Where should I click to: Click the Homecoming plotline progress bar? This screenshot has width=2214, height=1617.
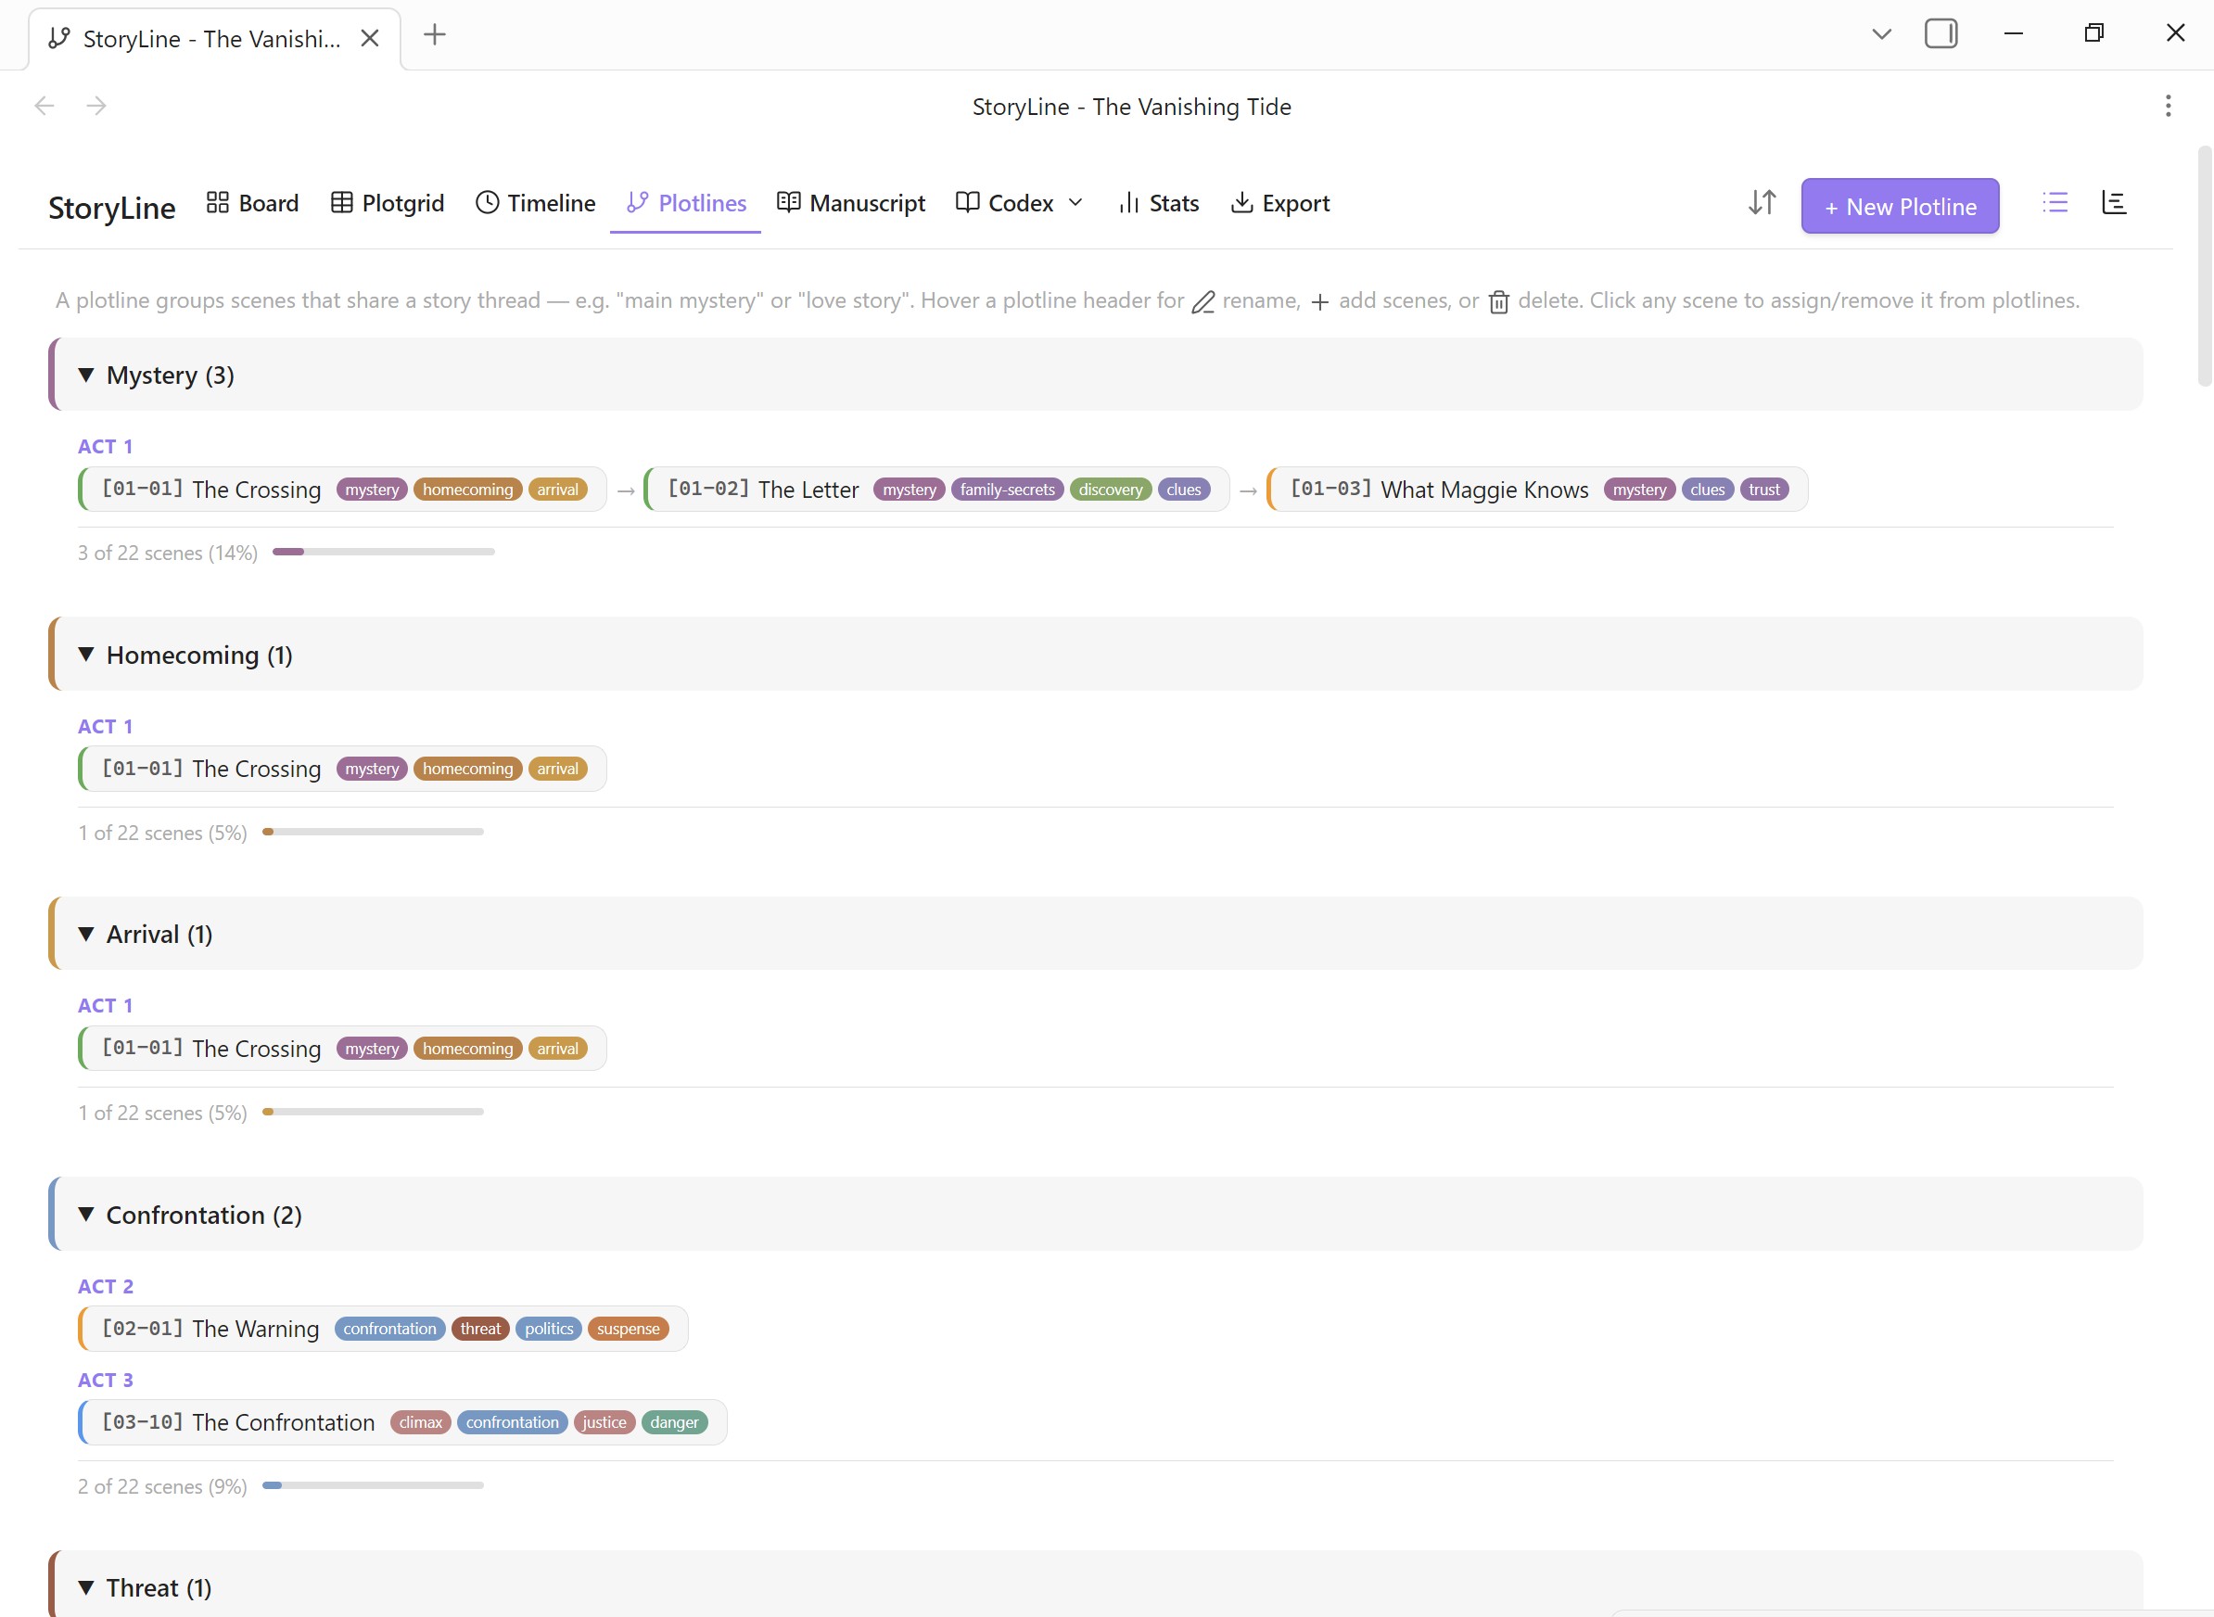373,832
